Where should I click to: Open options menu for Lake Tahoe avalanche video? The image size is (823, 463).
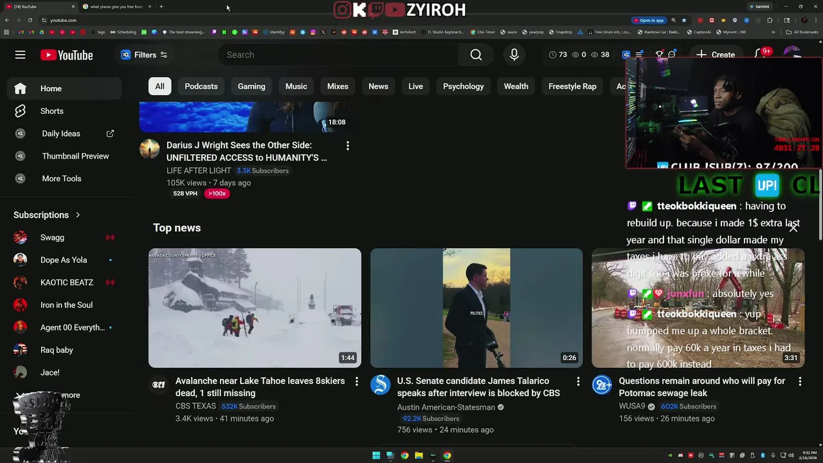(x=356, y=382)
